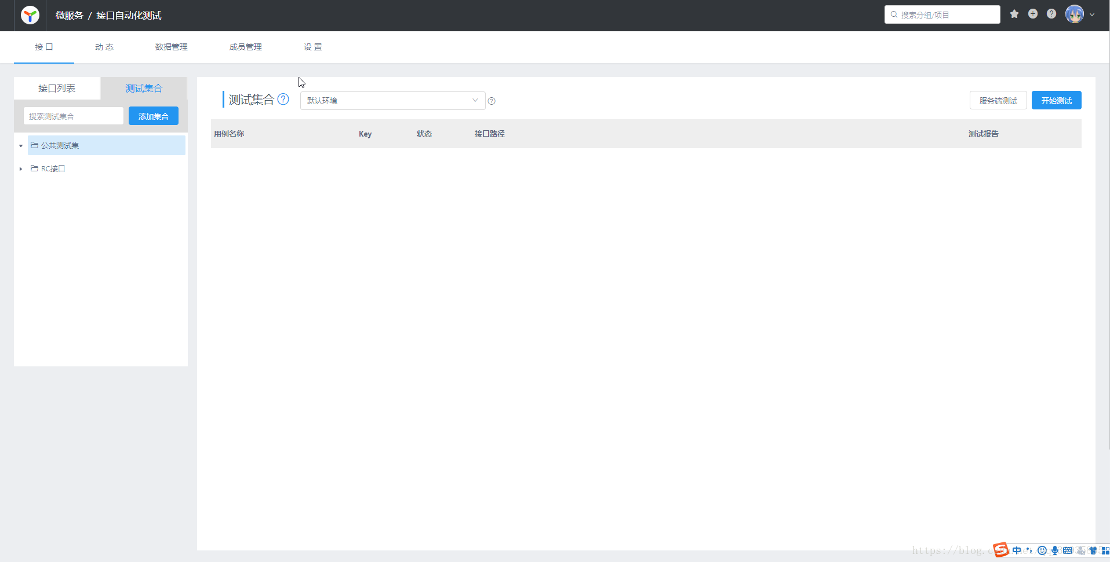Expand the user menu chevron
Screen dimensions: 1110x562
pos(1092,15)
